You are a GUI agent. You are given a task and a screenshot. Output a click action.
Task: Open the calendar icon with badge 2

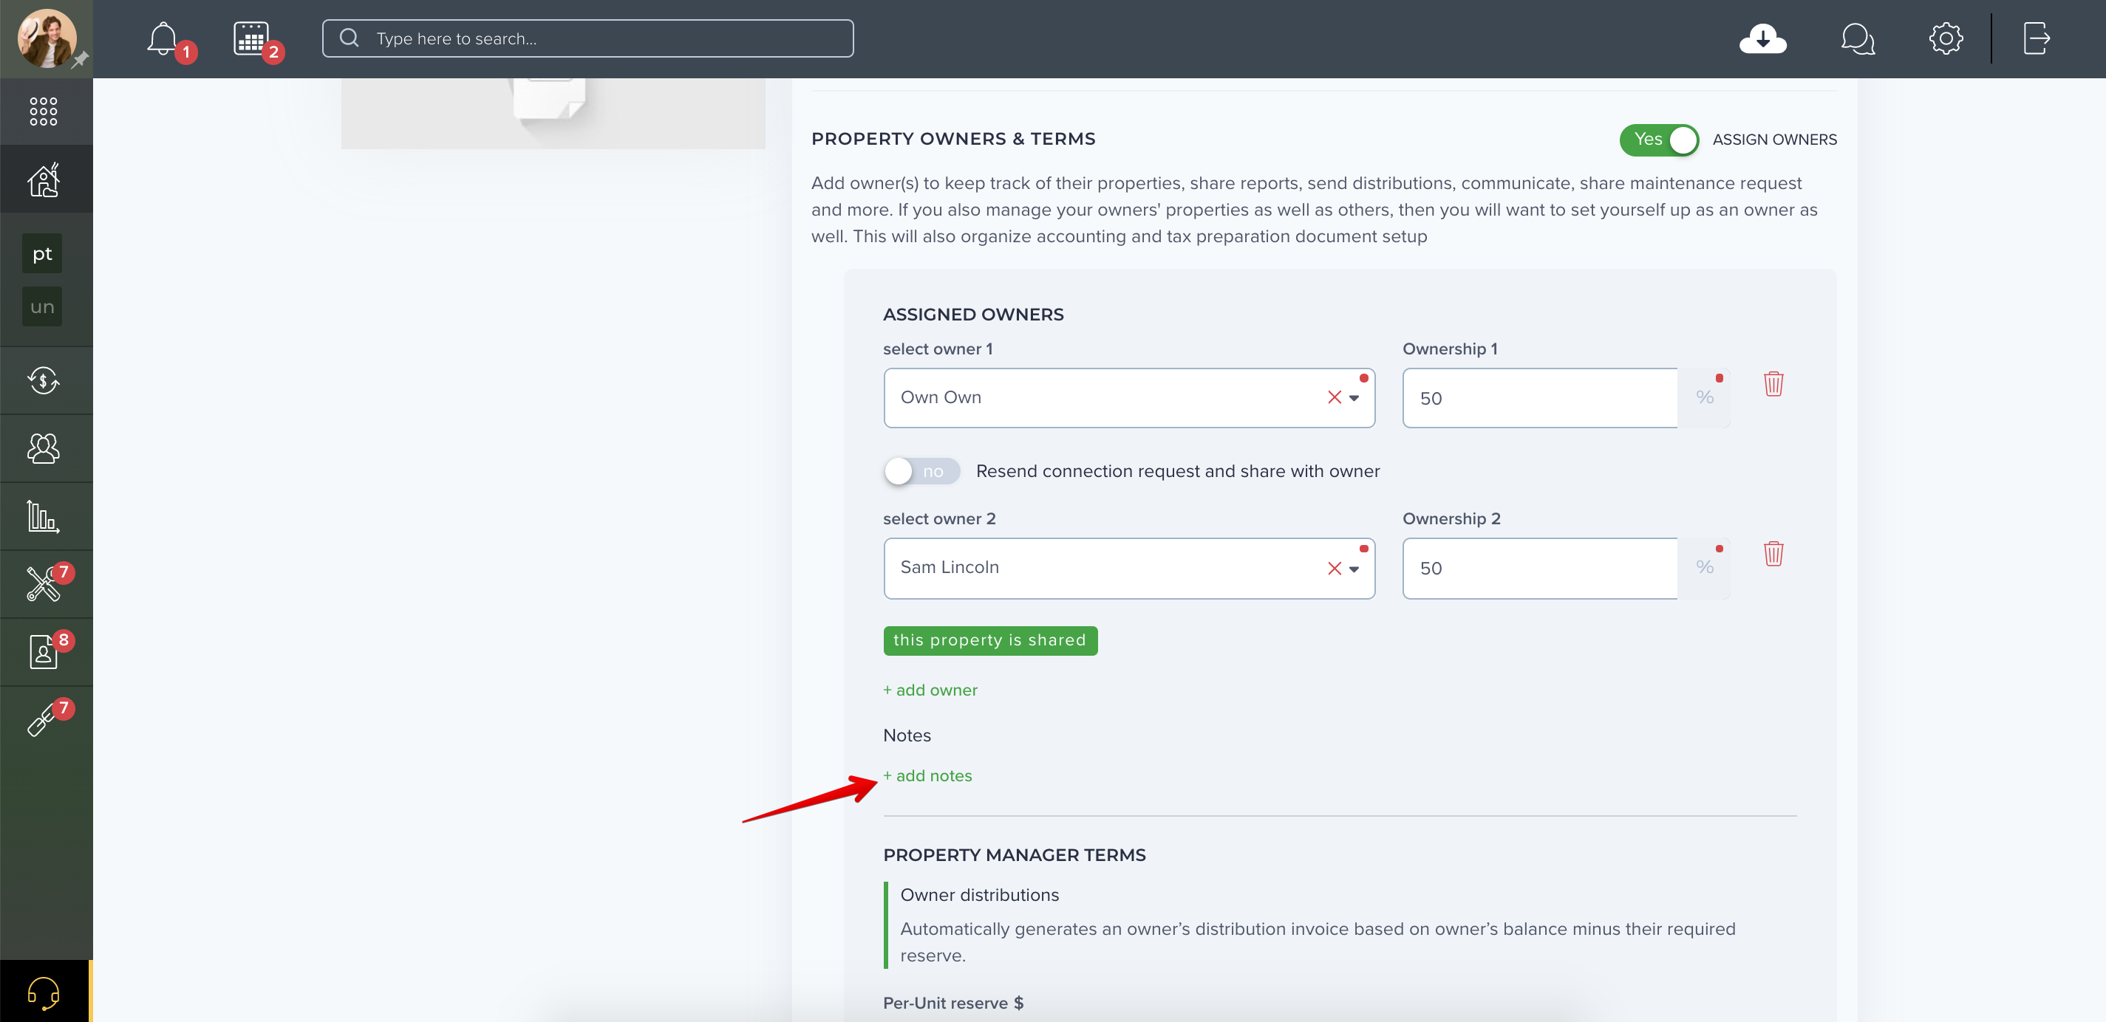point(251,38)
